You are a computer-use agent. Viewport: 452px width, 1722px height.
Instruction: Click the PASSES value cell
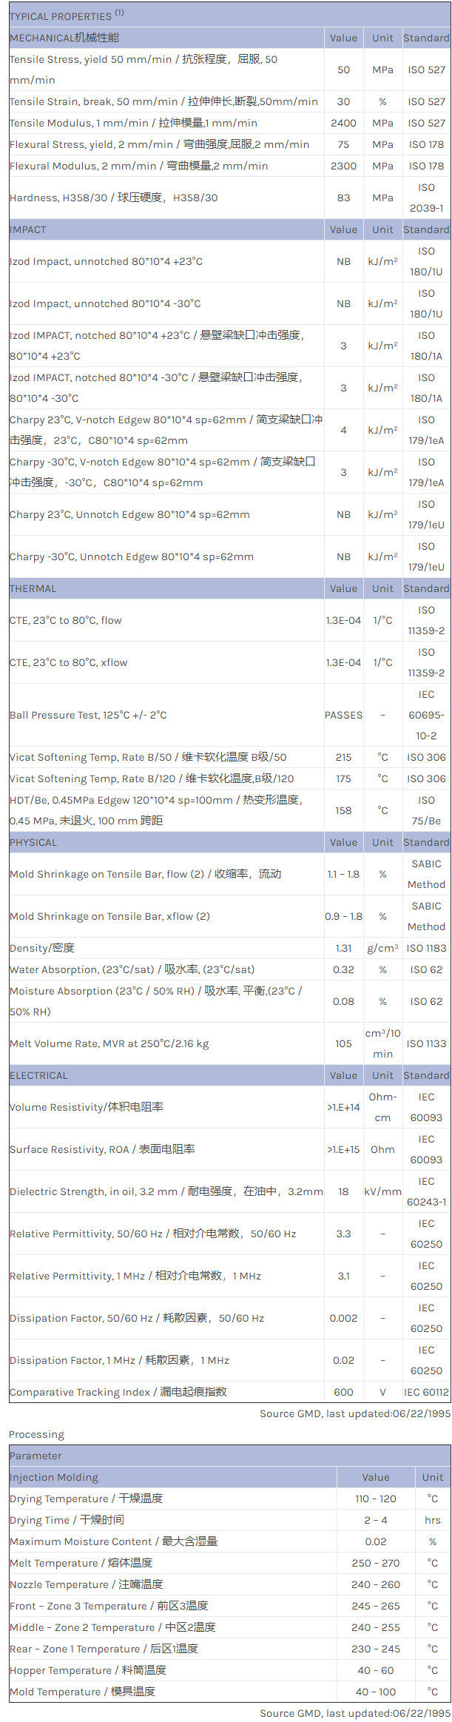coord(343,715)
